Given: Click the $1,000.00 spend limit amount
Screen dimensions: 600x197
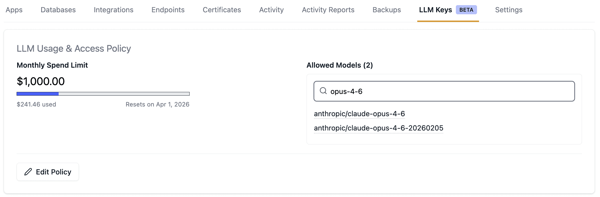Looking at the screenshot, I should tap(41, 81).
